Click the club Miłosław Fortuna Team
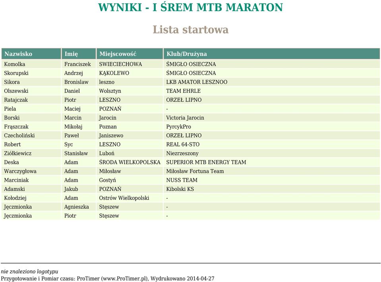This screenshot has width=381, height=282. click(x=195, y=171)
